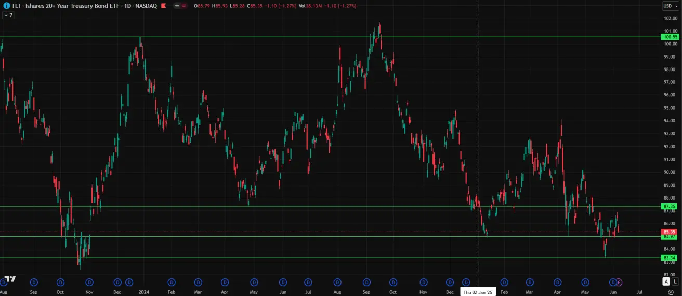Click the dividend marker above Oct 2023
This screenshot has height=296, width=682.
point(61,282)
